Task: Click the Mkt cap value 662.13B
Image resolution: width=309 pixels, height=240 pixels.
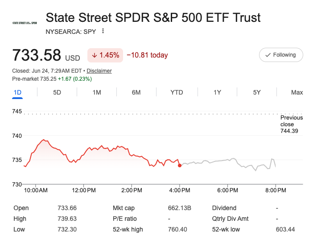Action: 180,208
